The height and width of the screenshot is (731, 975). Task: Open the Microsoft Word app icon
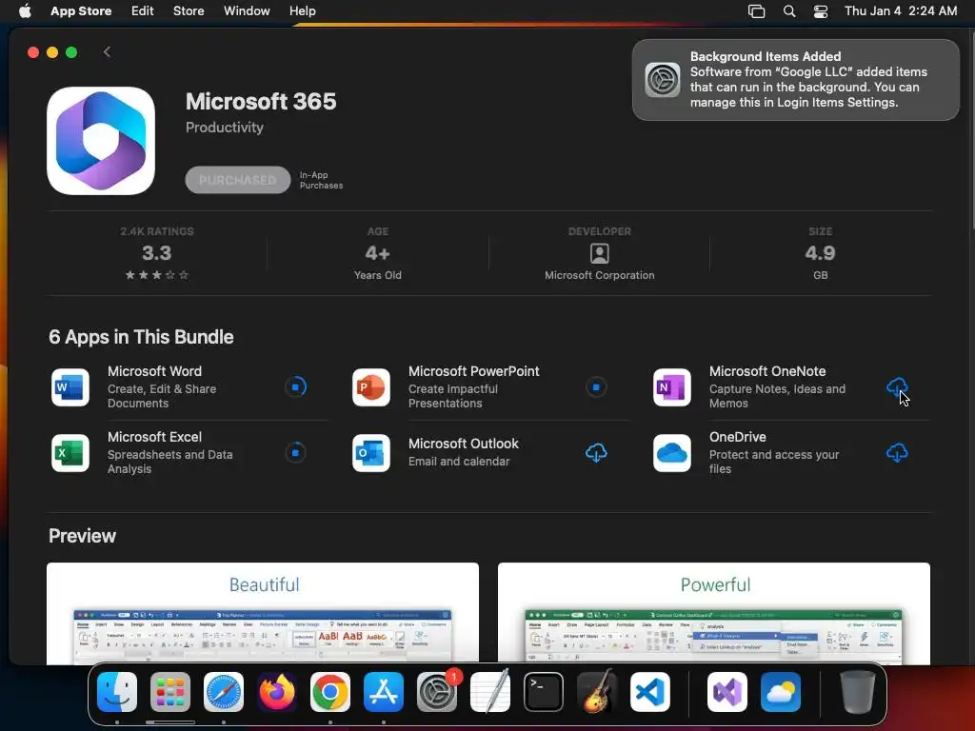[70, 387]
